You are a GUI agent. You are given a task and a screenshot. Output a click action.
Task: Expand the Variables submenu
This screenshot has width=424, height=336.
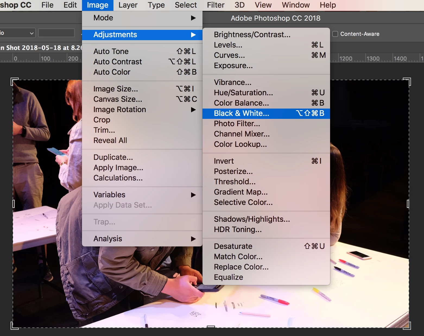pos(142,195)
